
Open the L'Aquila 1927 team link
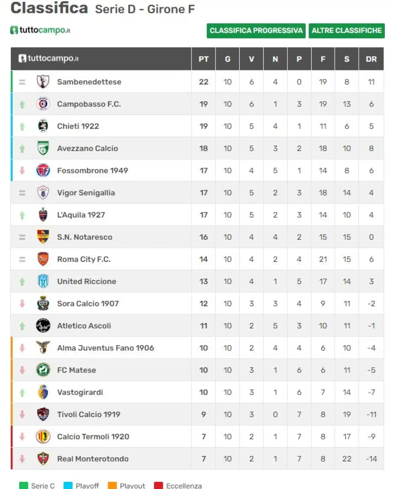tap(81, 215)
